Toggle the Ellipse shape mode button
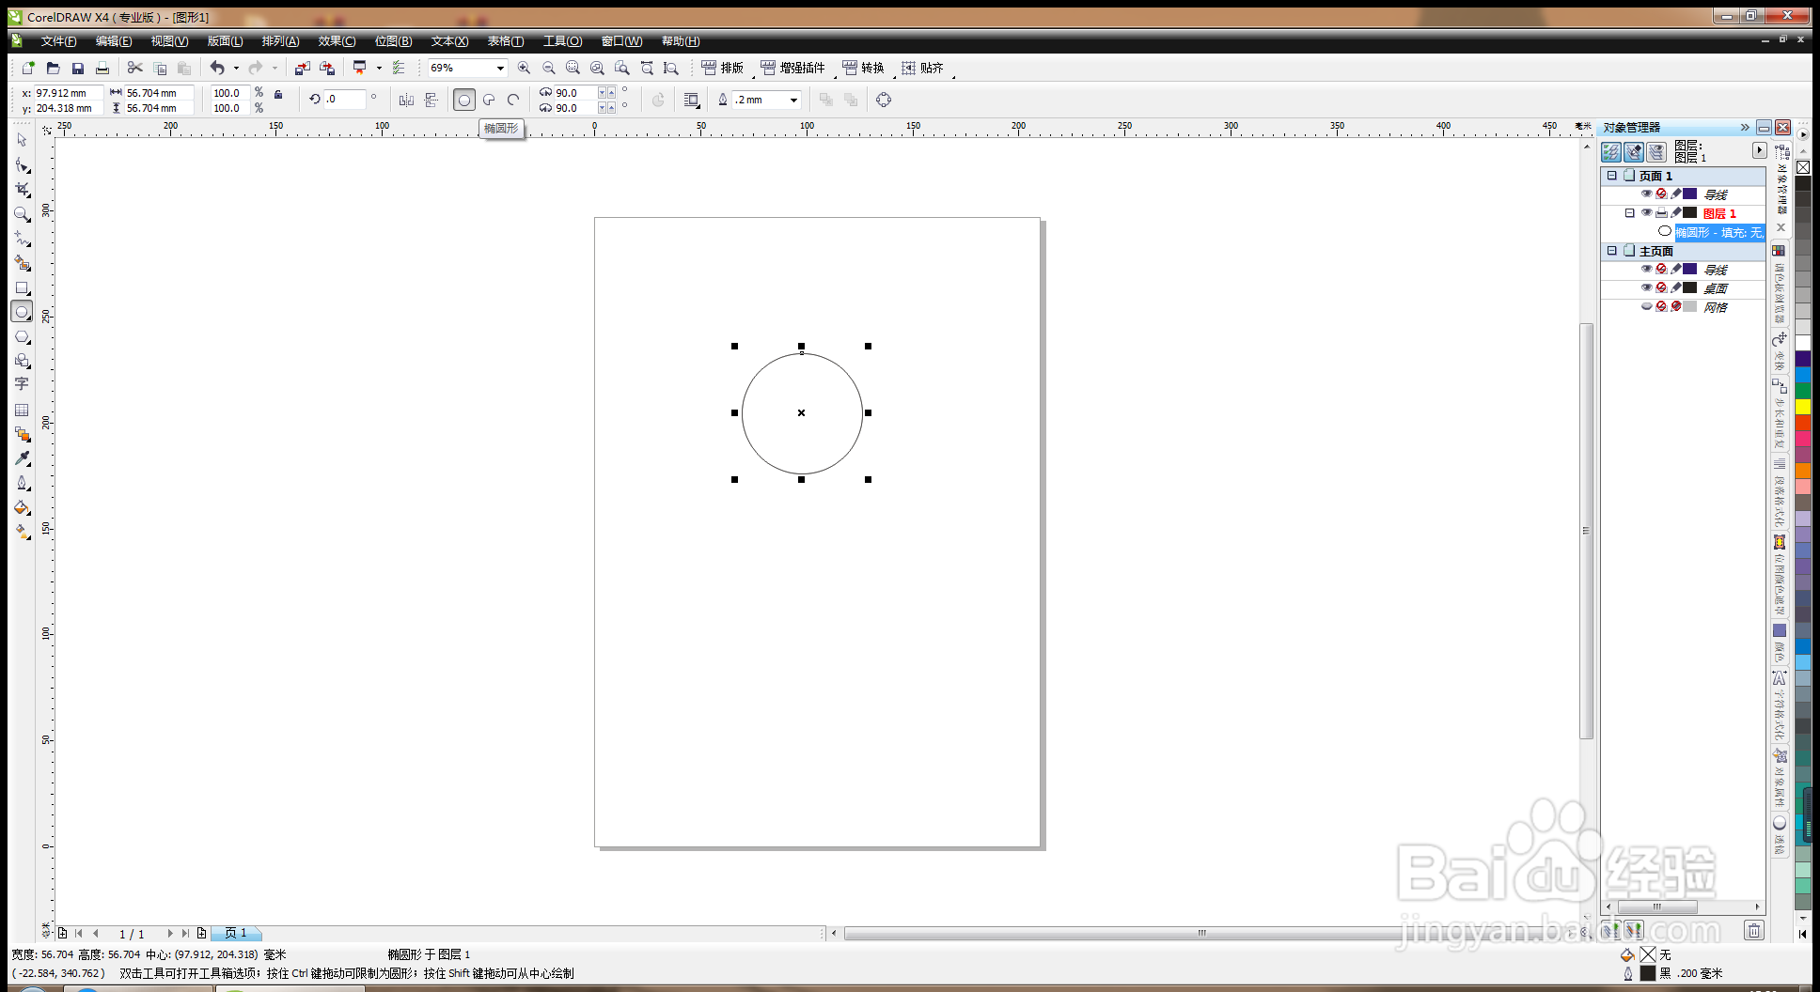 (x=464, y=100)
